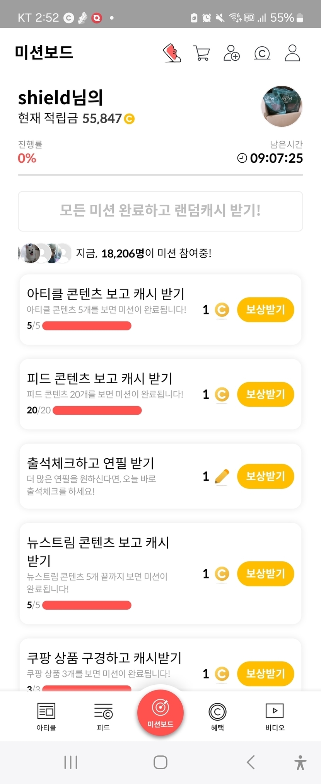Tap the gold coin beside 55,847 balance
The image size is (321, 784).
coord(129,119)
